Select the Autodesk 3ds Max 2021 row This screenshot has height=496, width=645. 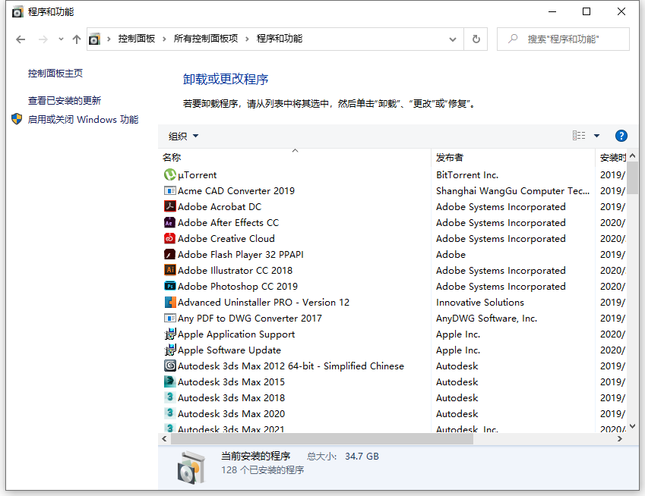coord(393,429)
